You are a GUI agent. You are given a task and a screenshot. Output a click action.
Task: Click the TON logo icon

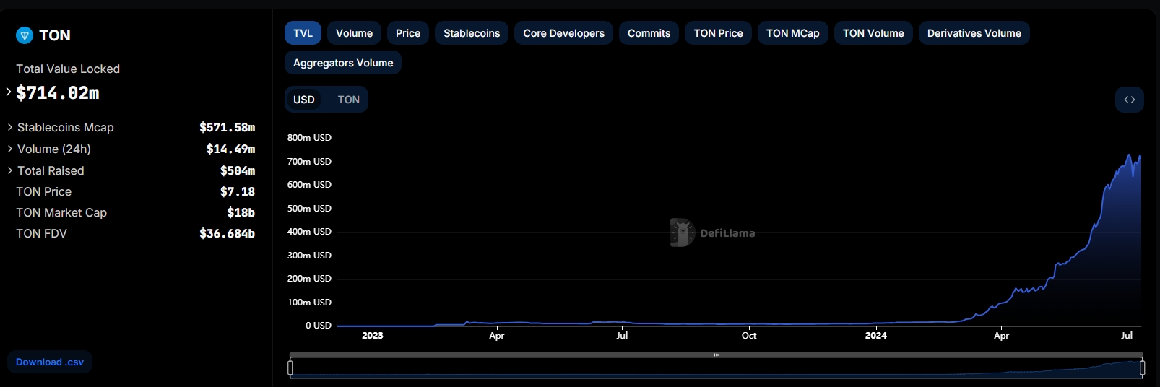point(25,35)
